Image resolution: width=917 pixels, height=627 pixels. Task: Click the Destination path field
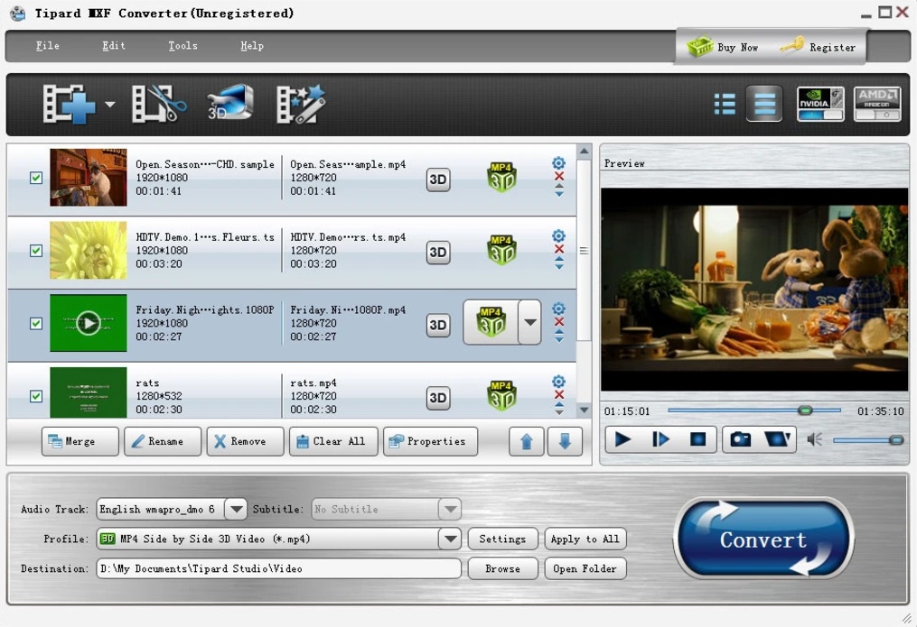click(x=278, y=568)
